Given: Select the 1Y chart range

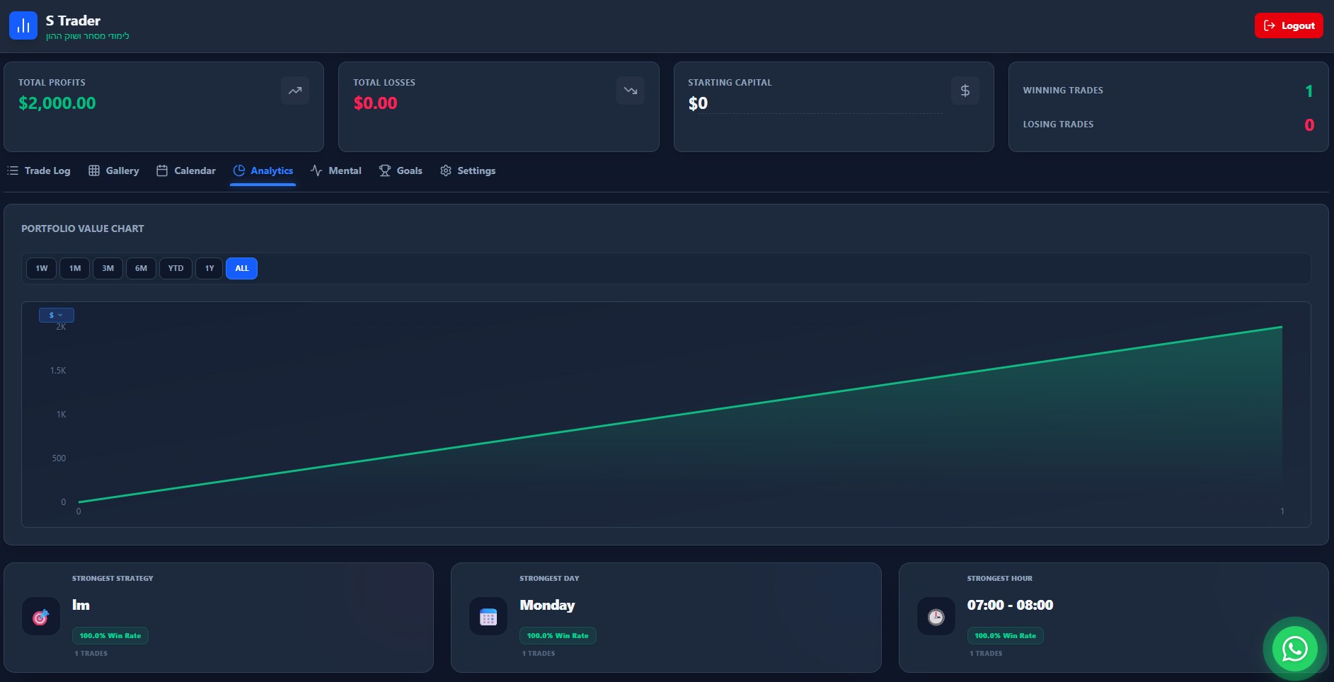Looking at the screenshot, I should point(209,268).
